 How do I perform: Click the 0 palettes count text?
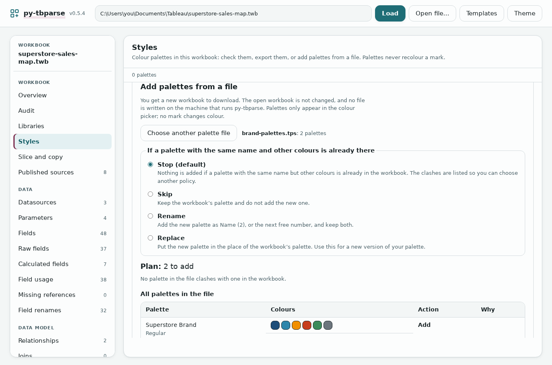[x=144, y=75]
